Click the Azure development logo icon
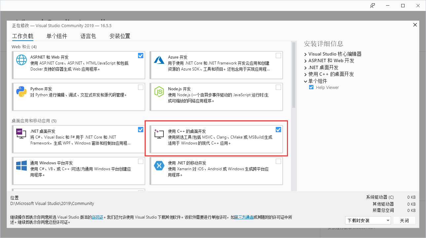 [159, 60]
